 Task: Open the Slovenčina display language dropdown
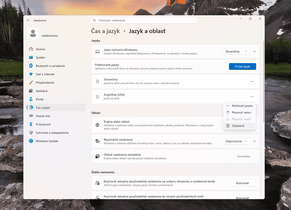click(x=236, y=51)
